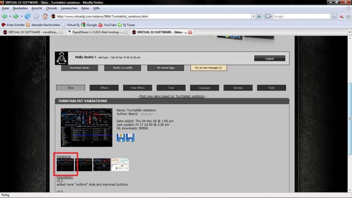Download skin via plain blue floppy icon
Image resolution: width=352 pixels, height=198 pixels.
(x=130, y=138)
